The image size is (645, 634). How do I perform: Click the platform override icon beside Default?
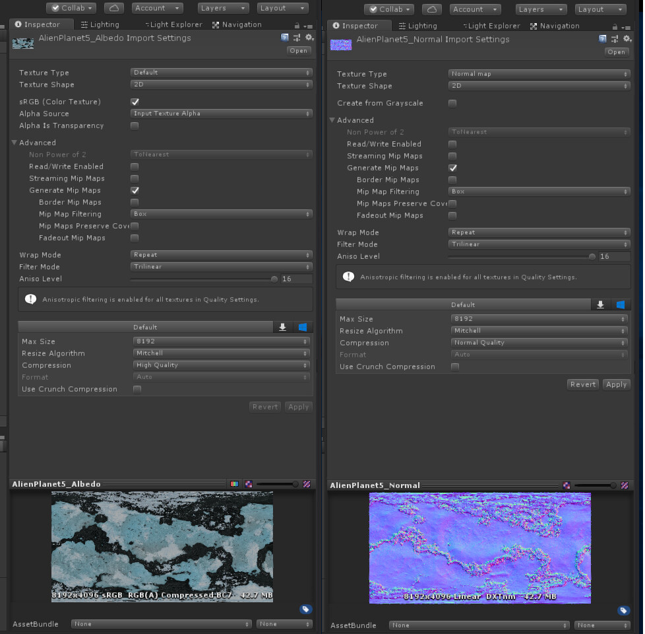pos(303,327)
